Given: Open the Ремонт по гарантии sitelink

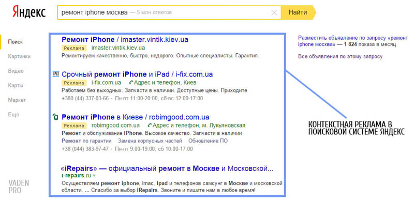Looking at the screenshot, I should pos(86,141).
